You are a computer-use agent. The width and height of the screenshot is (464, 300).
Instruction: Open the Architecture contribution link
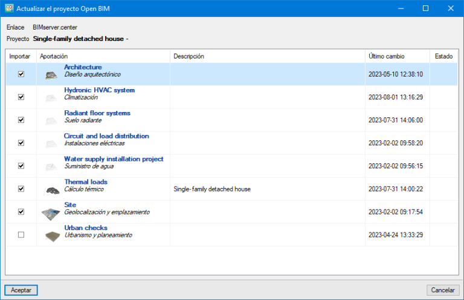point(83,67)
